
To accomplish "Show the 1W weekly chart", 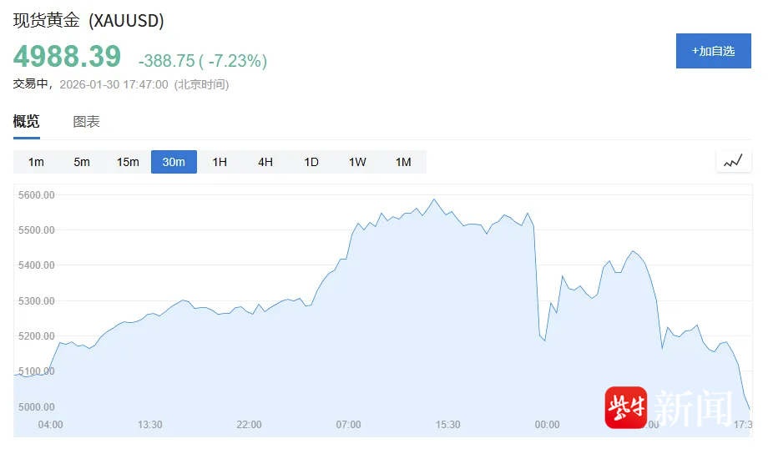I will [x=357, y=162].
